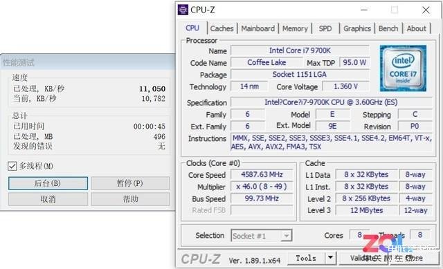Go to the SPD tab
The height and width of the screenshot is (269, 443).
[x=325, y=28]
